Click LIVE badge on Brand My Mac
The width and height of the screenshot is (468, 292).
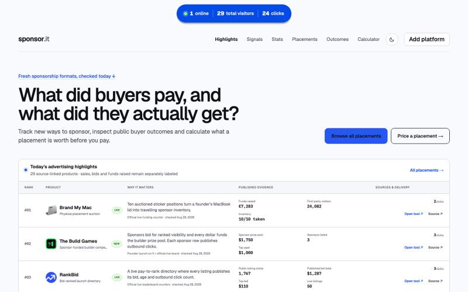click(116, 210)
